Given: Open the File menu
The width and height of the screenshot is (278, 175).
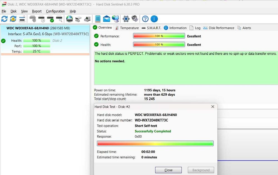Looking at the screenshot, I should [4, 11].
